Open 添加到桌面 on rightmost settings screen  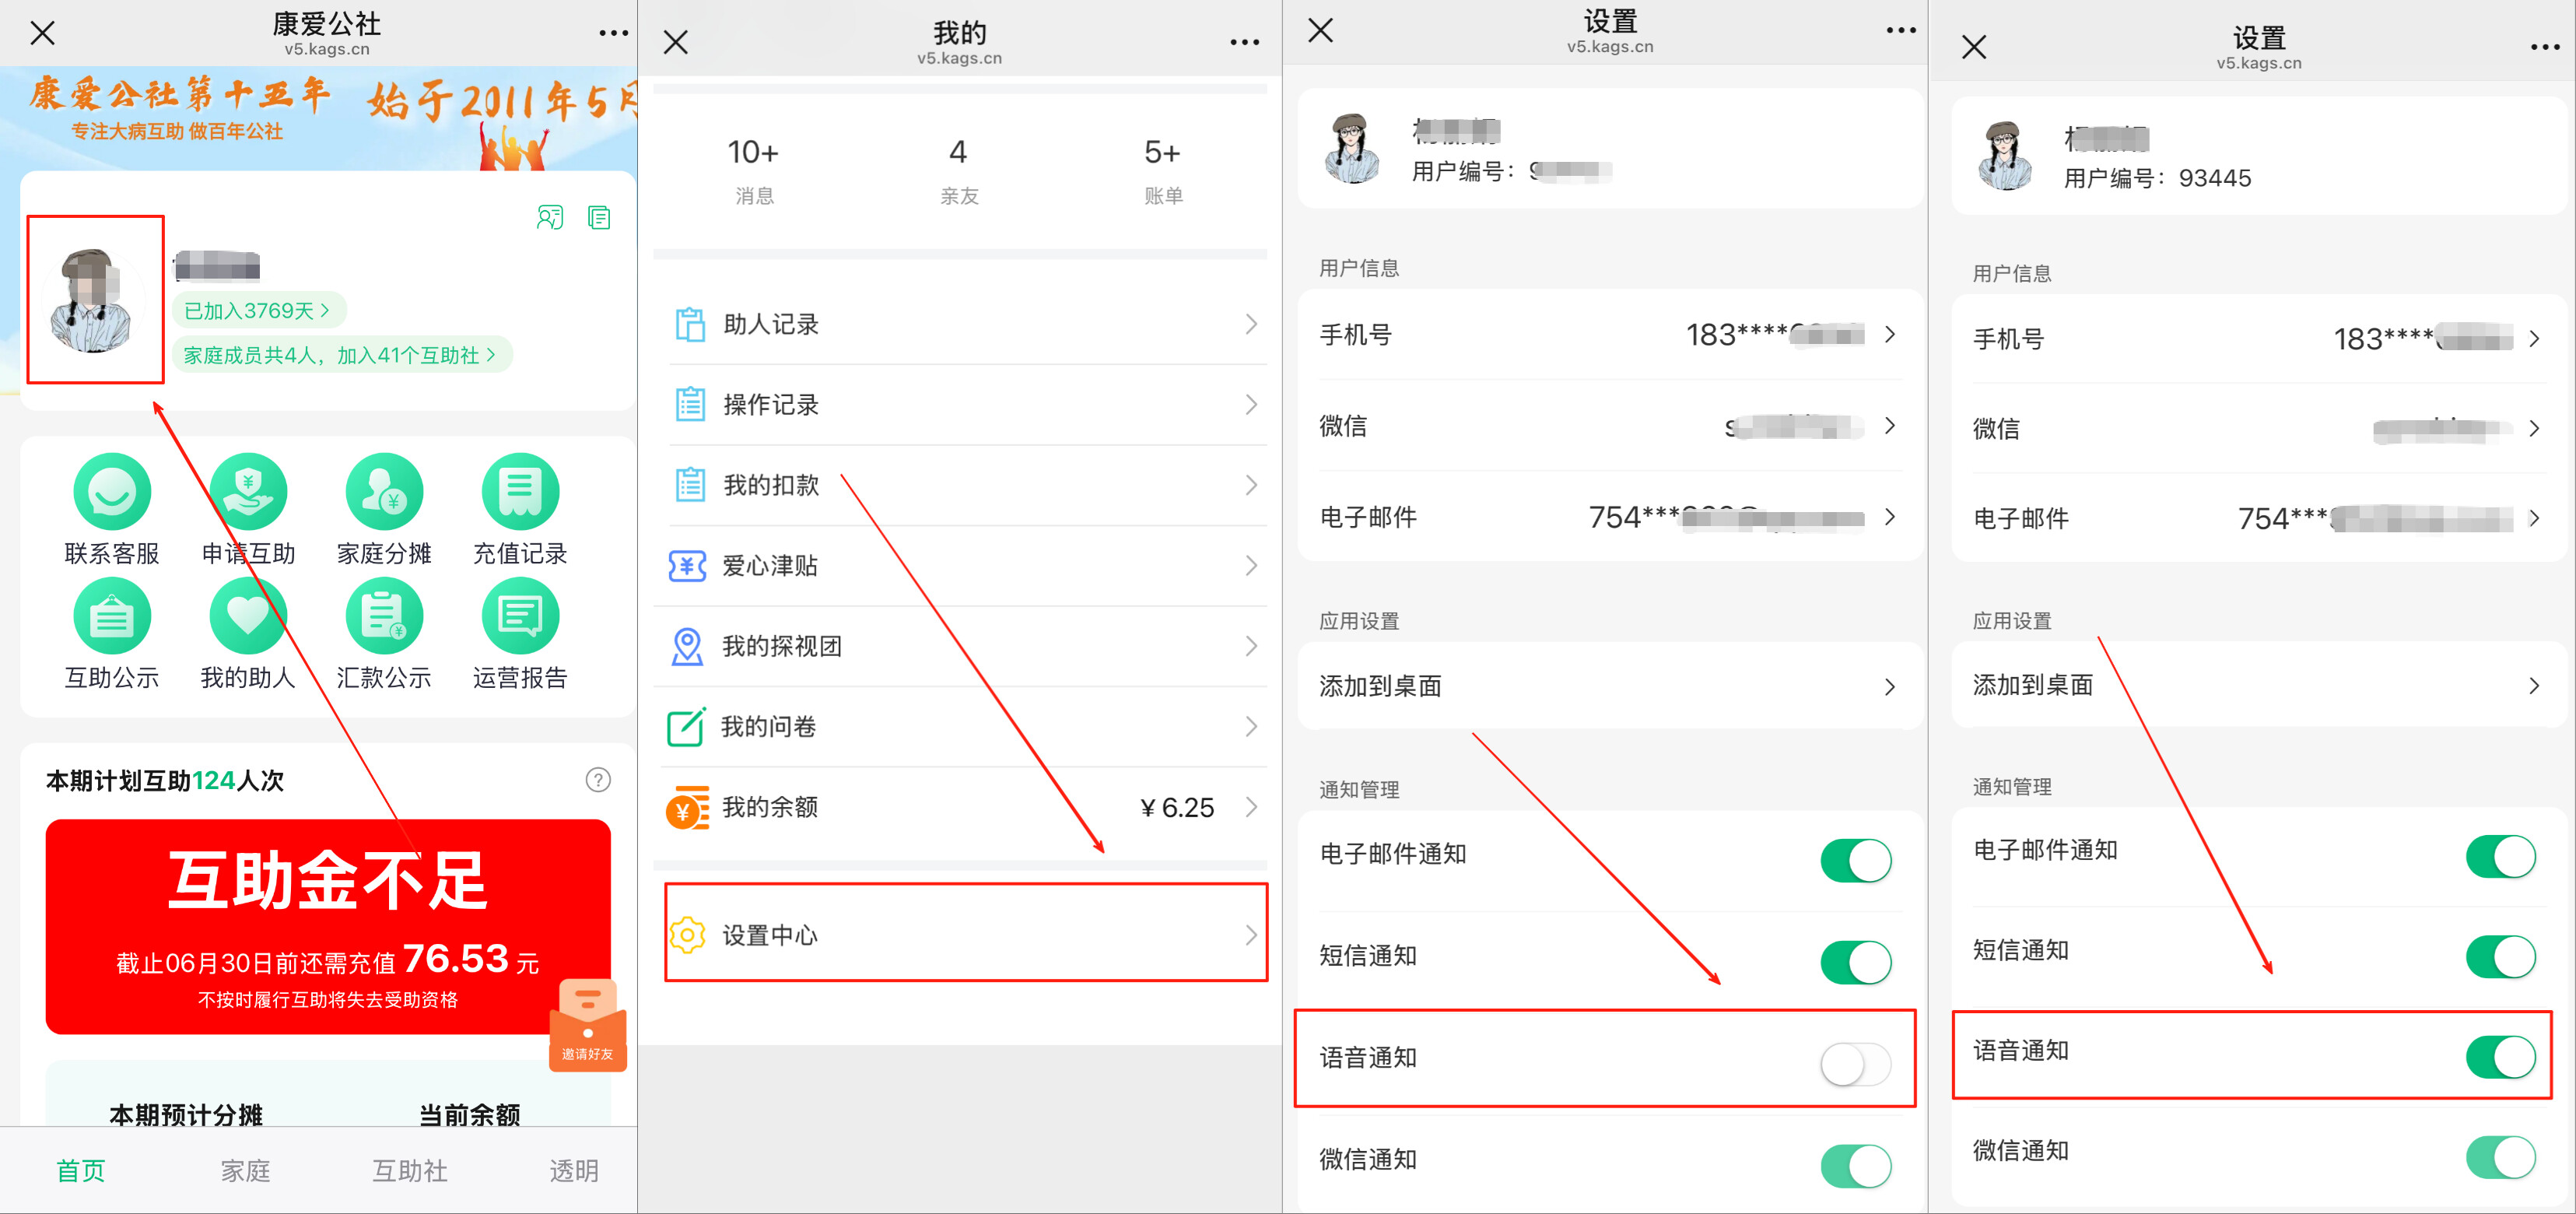2260,685
